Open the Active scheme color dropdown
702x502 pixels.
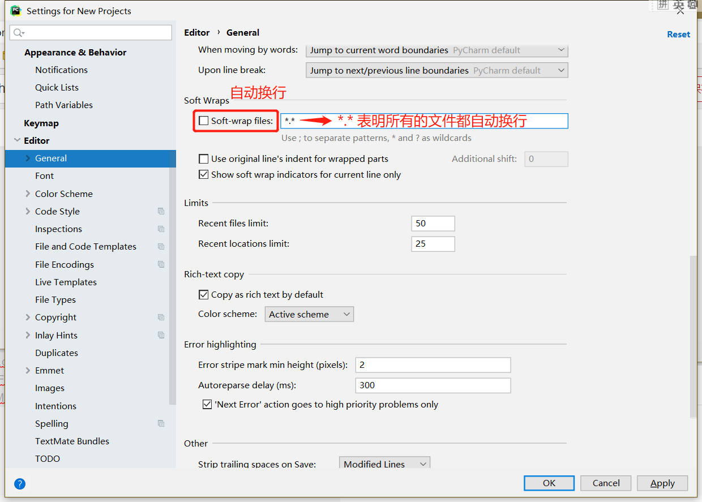point(309,314)
